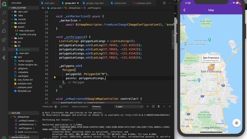Jump to _setPolygons in the outline
The image size is (247, 139).
(24, 128)
